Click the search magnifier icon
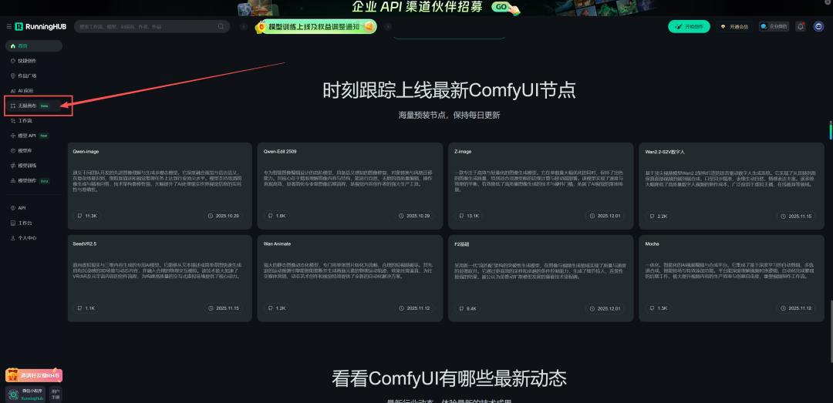 pos(221,26)
